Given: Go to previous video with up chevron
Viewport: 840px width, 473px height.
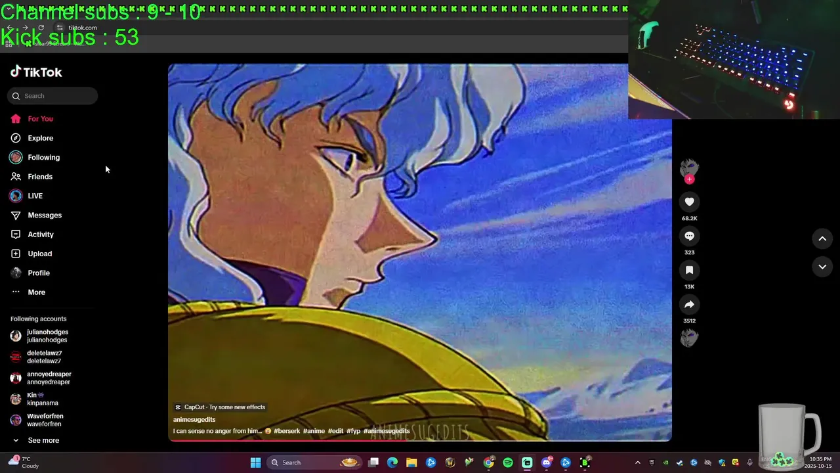Looking at the screenshot, I should [822, 238].
